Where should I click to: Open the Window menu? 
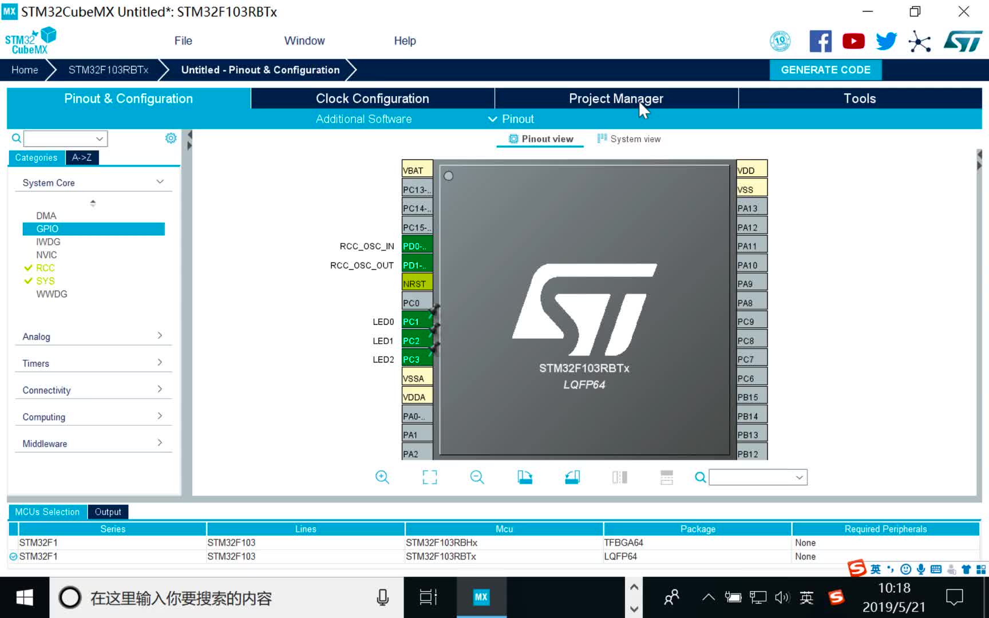(x=304, y=41)
